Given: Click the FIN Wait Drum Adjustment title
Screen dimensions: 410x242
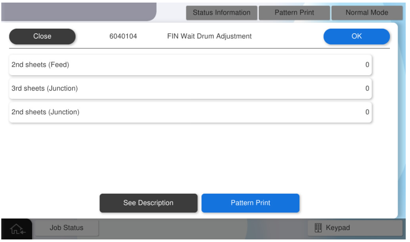Looking at the screenshot, I should (x=209, y=36).
